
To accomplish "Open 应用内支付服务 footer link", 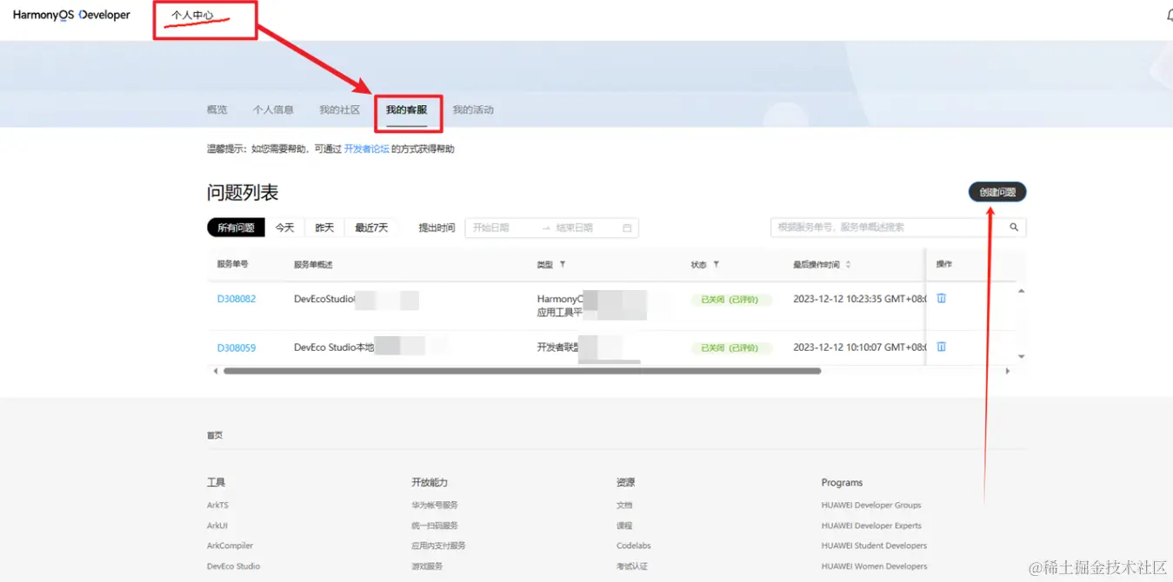I will (438, 546).
